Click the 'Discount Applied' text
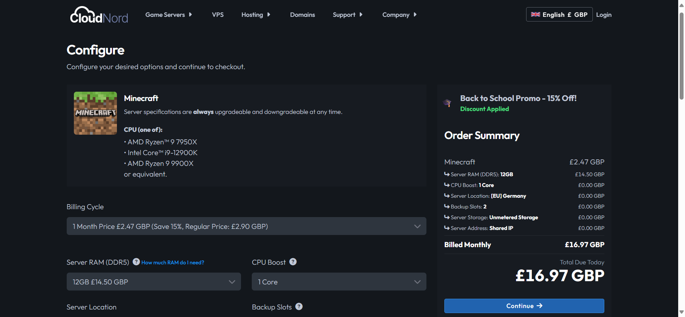 (x=485, y=109)
